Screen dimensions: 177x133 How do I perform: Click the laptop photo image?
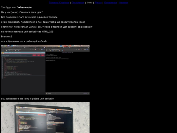pos(45,118)
